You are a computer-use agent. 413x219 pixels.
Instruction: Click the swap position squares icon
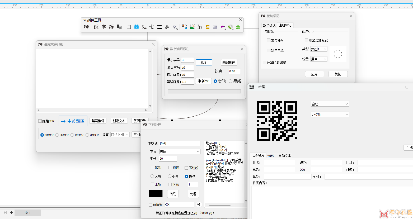[x=167, y=27]
